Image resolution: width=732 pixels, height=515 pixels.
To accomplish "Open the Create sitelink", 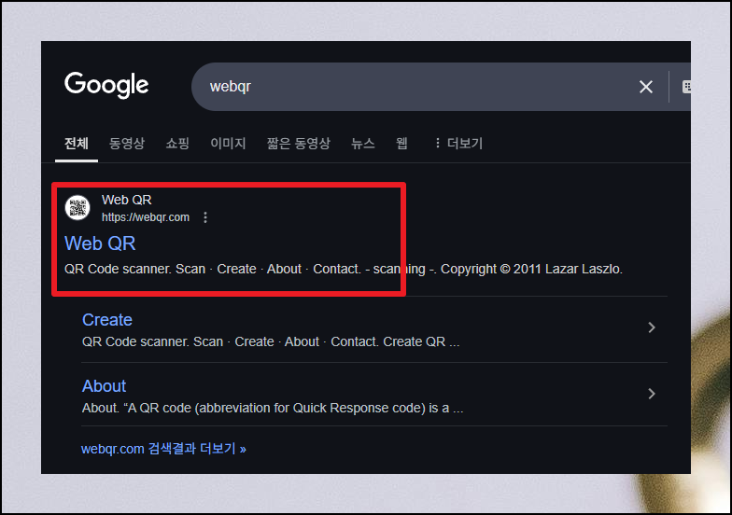I will [x=106, y=320].
